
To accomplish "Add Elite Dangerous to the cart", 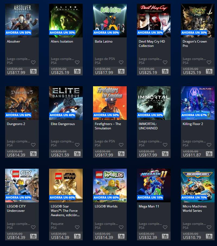I will (77, 154).
